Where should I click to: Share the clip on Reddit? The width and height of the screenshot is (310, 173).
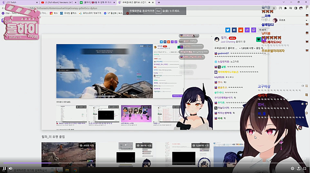(x=241, y=30)
